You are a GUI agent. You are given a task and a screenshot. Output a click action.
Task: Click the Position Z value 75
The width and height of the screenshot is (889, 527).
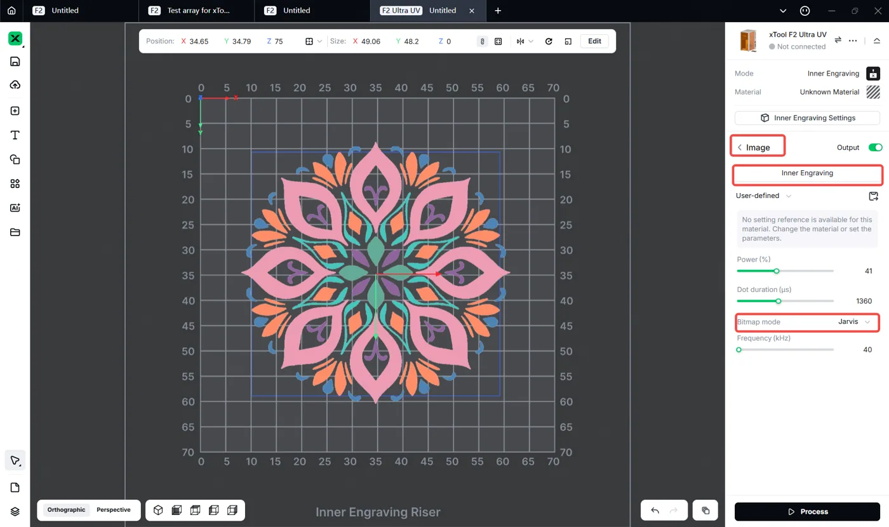[279, 41]
